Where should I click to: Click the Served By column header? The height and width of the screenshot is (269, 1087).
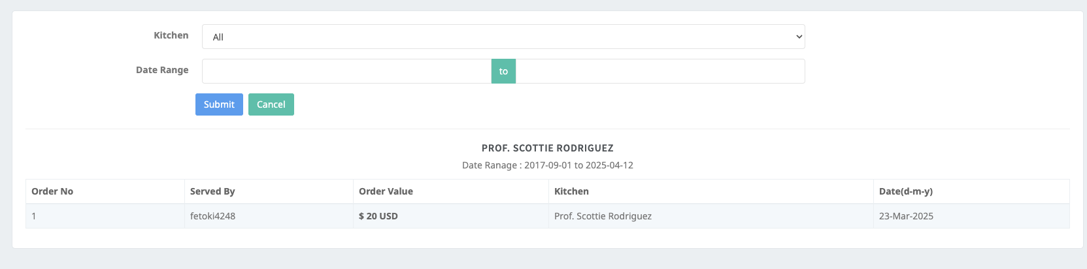click(x=212, y=191)
